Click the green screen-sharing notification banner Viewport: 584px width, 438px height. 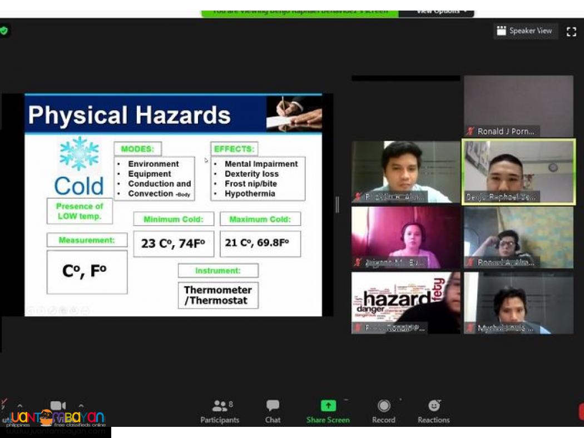coord(299,11)
